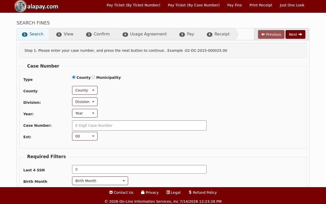This screenshot has height=204, width=326.
Task: Switch to the Usage Agreement step tab
Action: click(x=145, y=34)
